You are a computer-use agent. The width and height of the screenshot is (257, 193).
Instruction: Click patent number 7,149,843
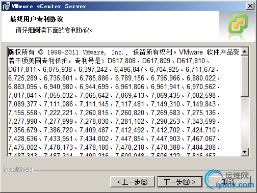pyautogui.click(x=201, y=104)
